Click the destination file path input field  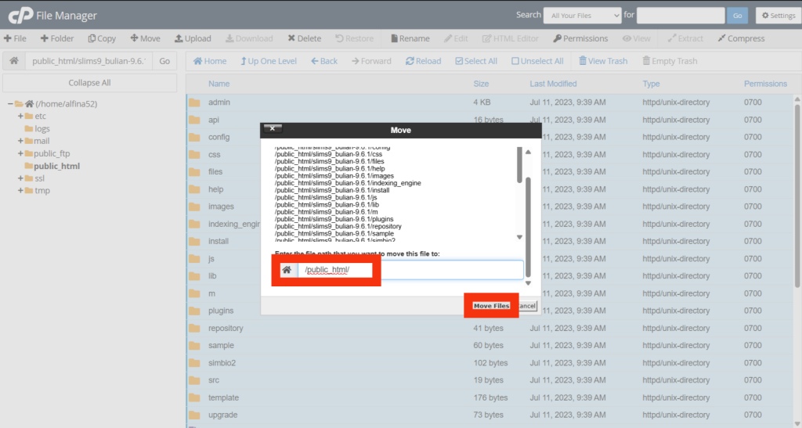pyautogui.click(x=409, y=270)
